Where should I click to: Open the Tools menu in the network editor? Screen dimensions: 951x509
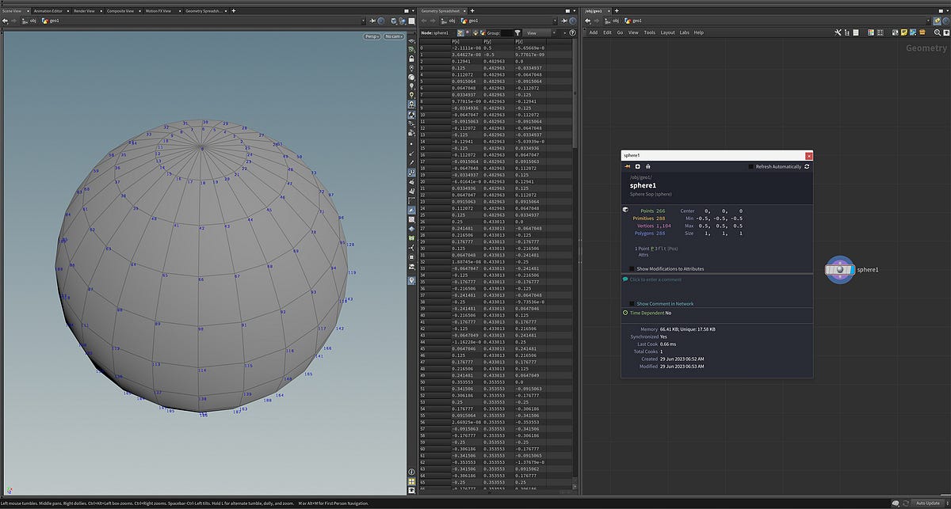point(651,32)
